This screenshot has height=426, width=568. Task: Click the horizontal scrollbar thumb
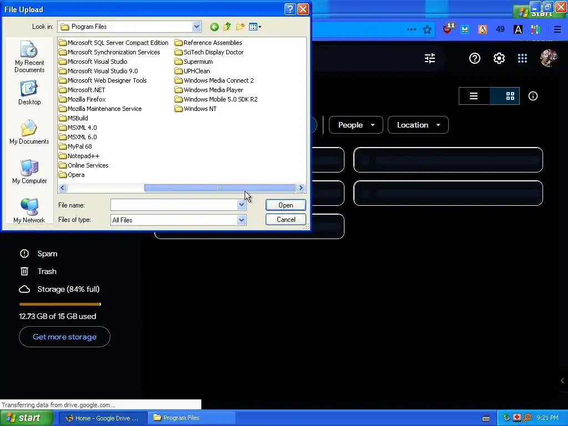pyautogui.click(x=220, y=187)
